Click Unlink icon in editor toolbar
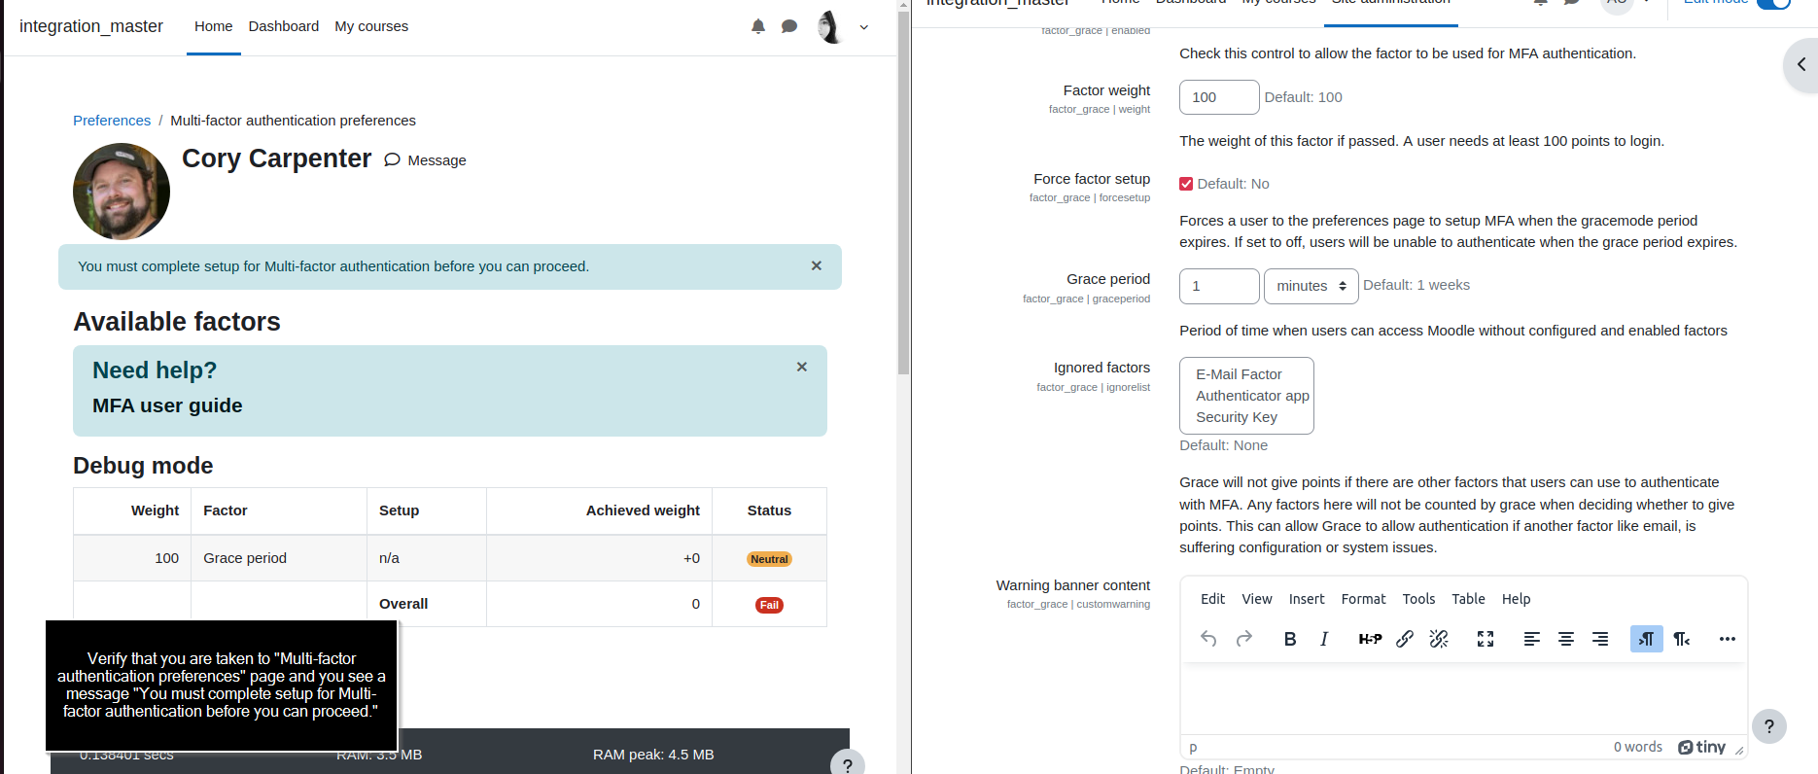 click(x=1439, y=639)
